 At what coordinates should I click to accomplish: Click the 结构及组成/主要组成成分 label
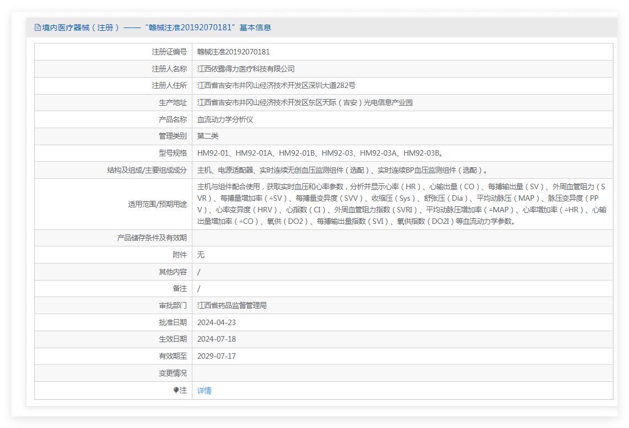[x=147, y=171]
